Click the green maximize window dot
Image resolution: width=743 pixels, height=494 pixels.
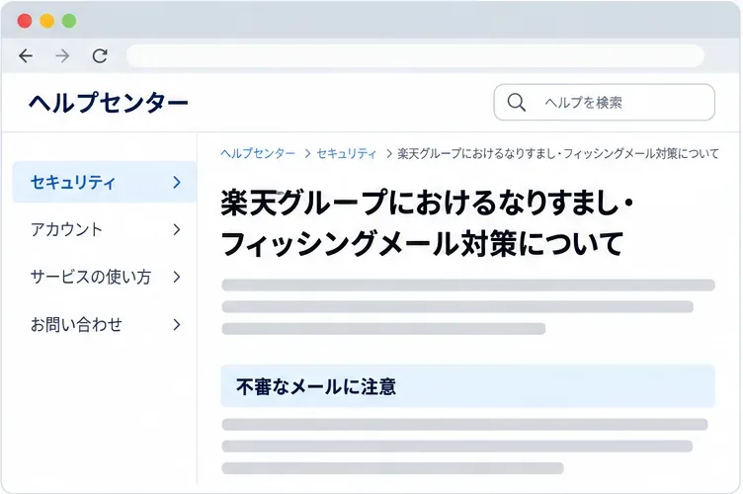[69, 21]
